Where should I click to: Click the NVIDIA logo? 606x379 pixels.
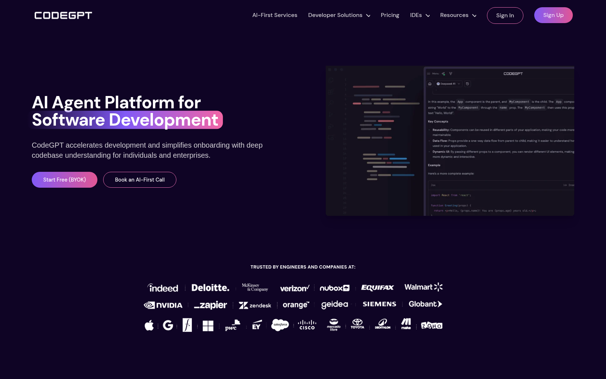(163, 305)
